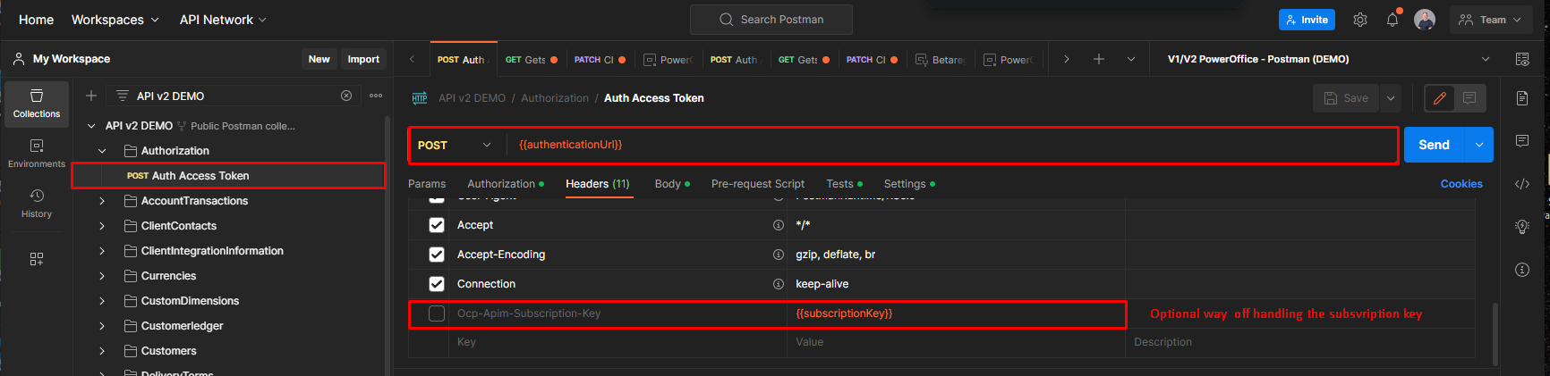Uncheck the Accept header checkbox
Viewport: 1550px width, 376px height.
[x=437, y=225]
